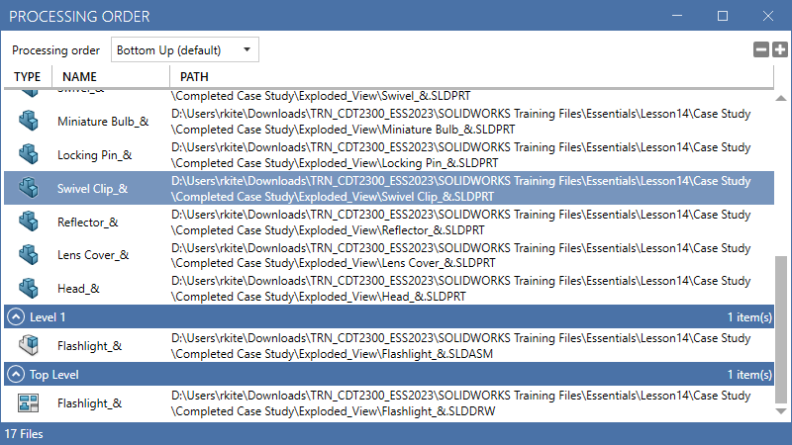Select the Lens Cover_& name
The width and height of the screenshot is (792, 445).
93,255
